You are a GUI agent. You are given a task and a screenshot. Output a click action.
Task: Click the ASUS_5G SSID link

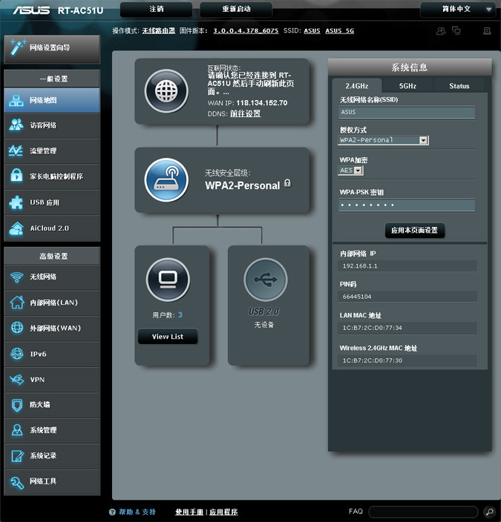[340, 30]
